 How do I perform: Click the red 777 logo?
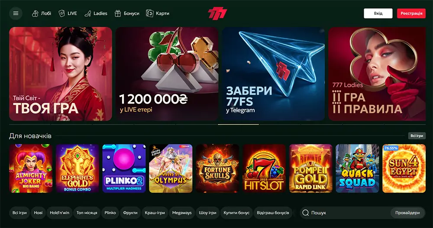(x=217, y=13)
